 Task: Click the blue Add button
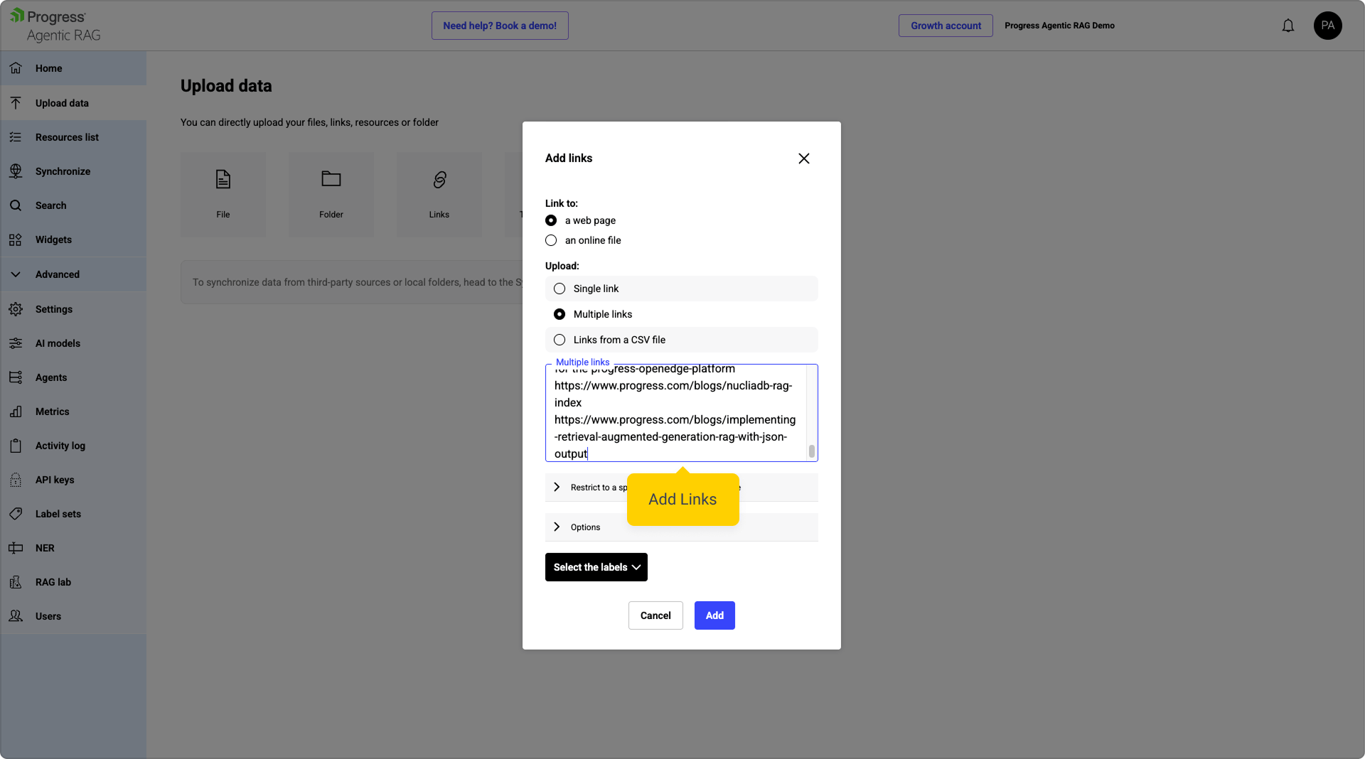[714, 615]
